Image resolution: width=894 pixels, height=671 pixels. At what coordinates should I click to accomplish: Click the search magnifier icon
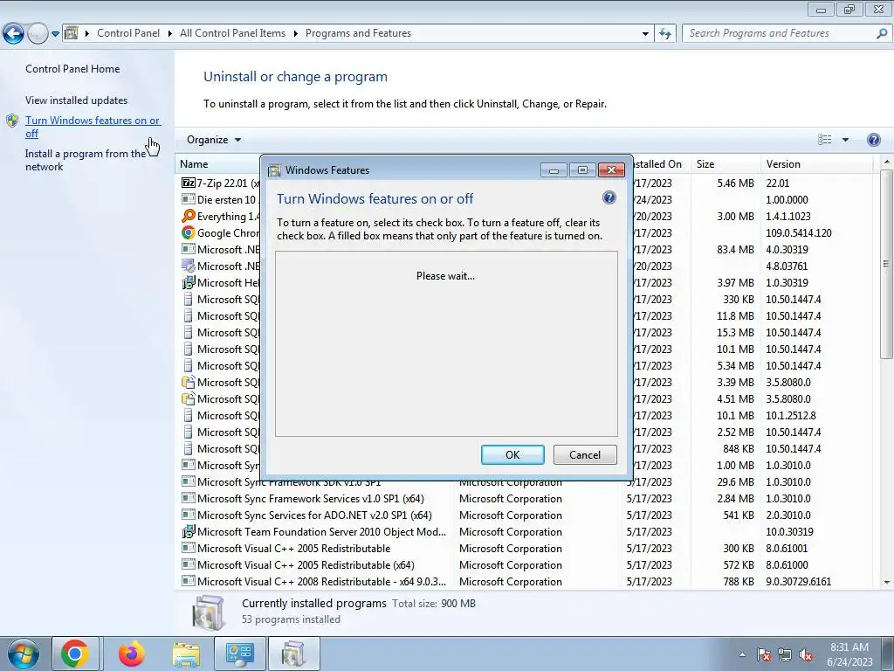[882, 34]
